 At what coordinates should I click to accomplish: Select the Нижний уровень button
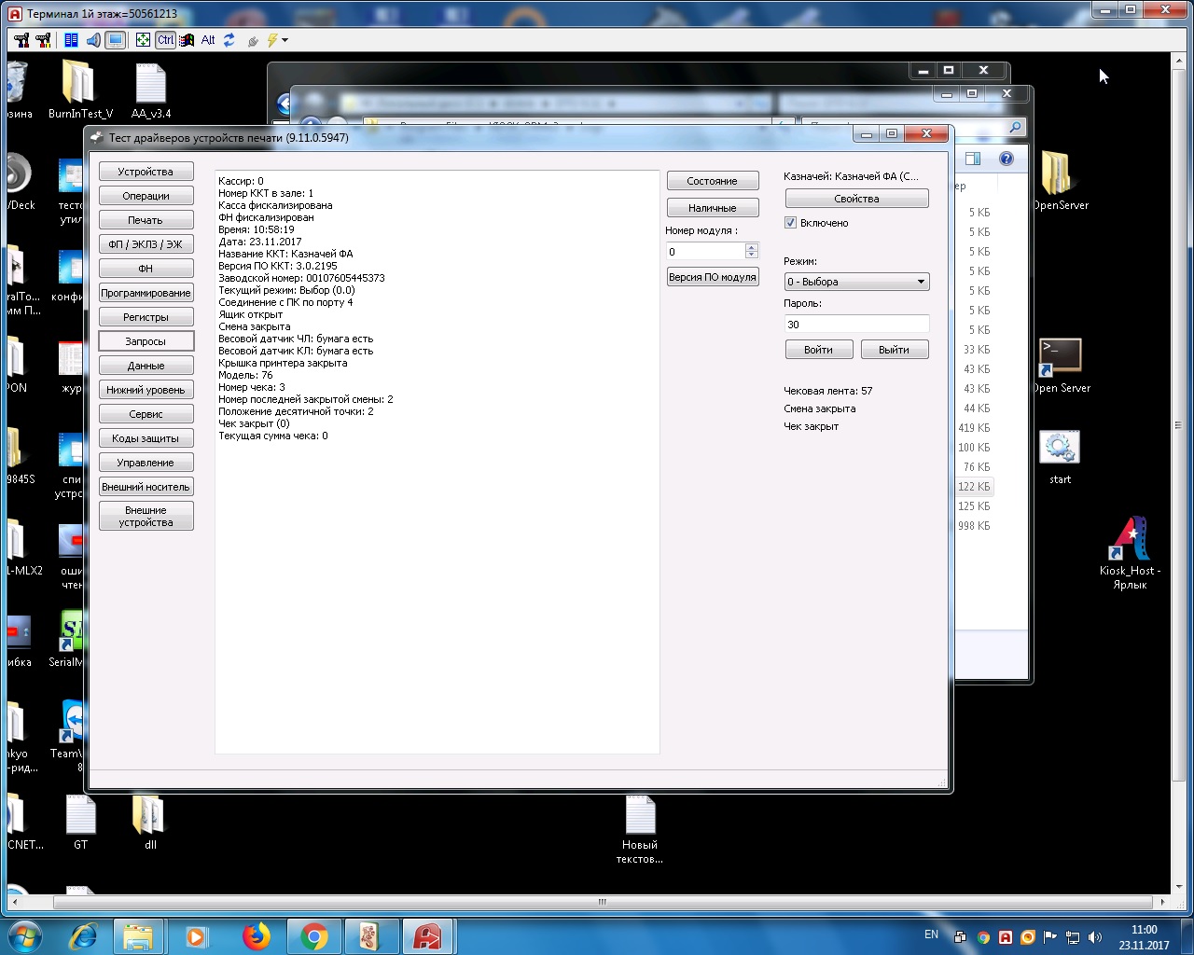146,390
